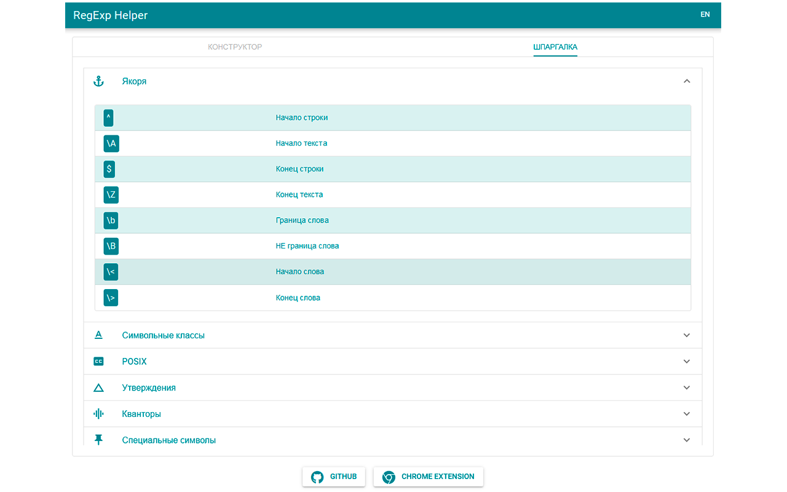
Task: Click the pin icon beside Специальные символы
Action: pyautogui.click(x=98, y=439)
